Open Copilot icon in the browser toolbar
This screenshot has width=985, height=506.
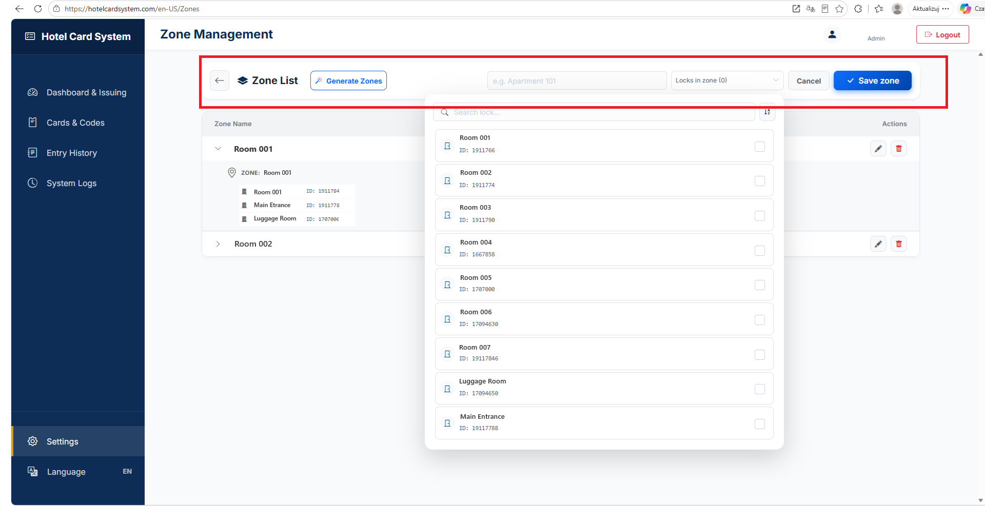click(x=966, y=9)
